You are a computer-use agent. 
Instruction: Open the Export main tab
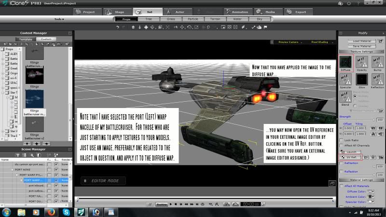click(x=298, y=12)
